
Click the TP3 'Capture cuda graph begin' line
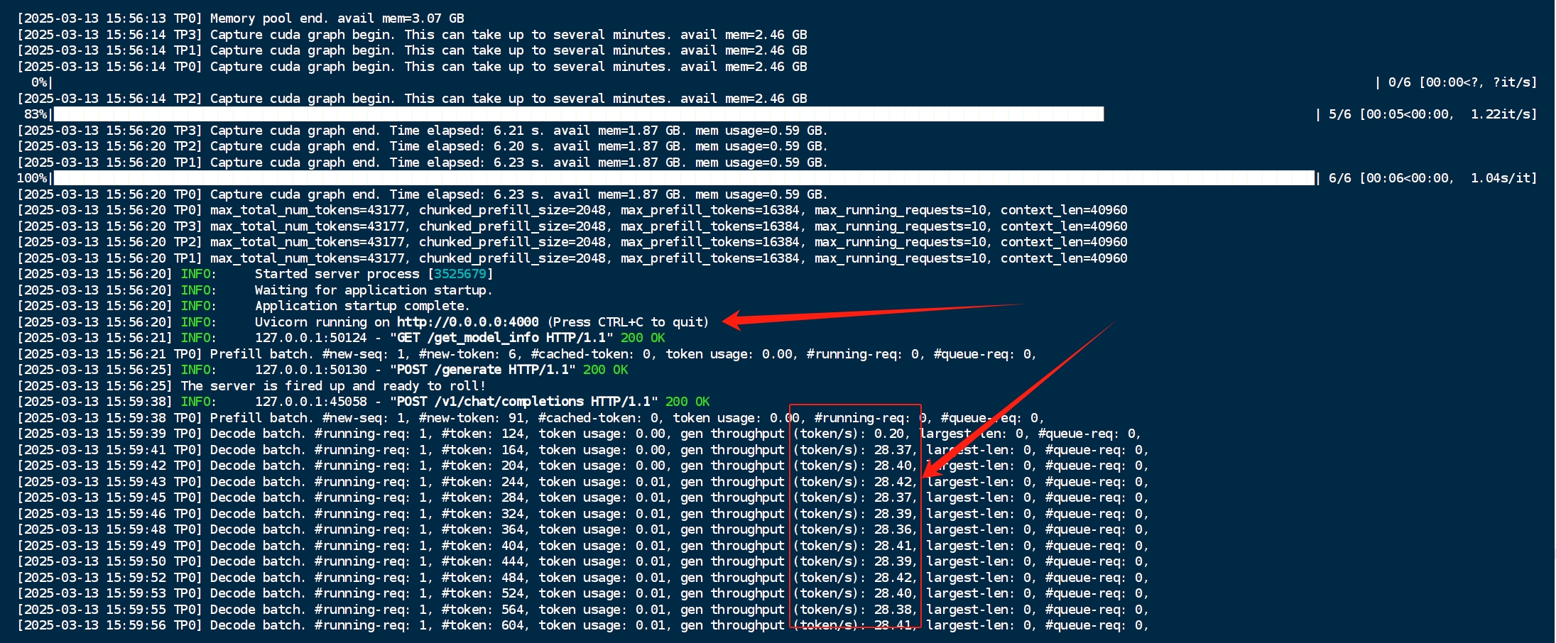pos(412,35)
